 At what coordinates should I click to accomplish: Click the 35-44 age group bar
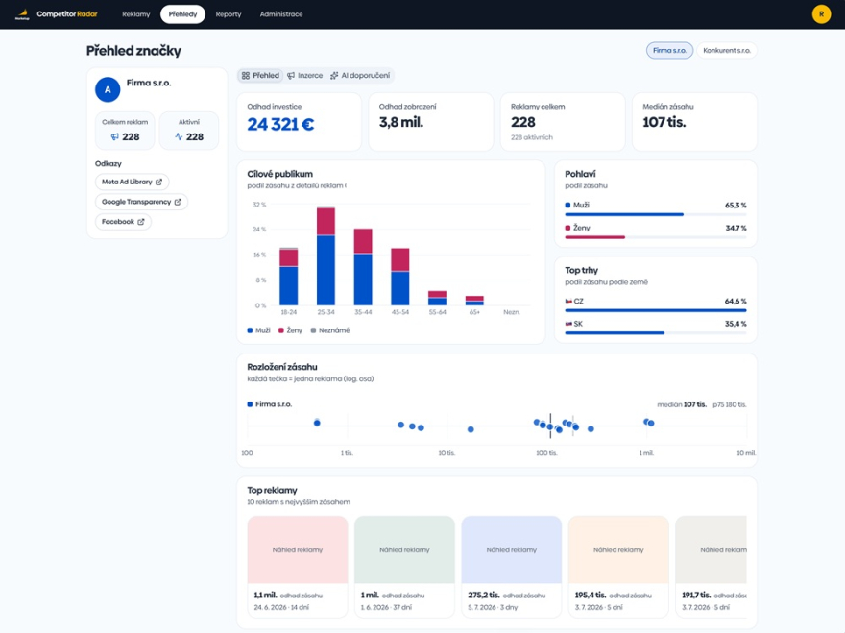coord(363,267)
